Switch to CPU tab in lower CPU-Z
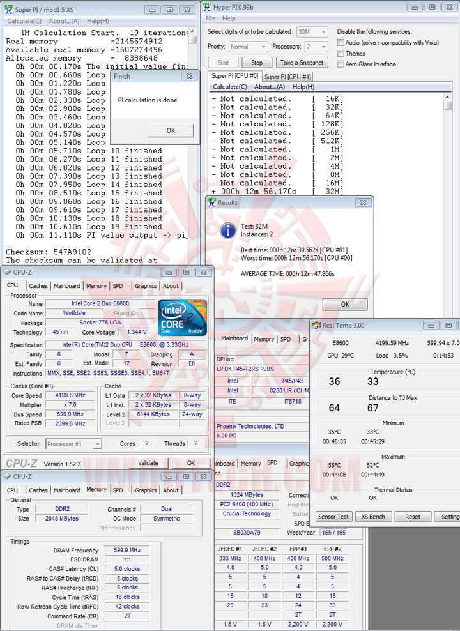The width and height of the screenshot is (460, 631). 13,490
